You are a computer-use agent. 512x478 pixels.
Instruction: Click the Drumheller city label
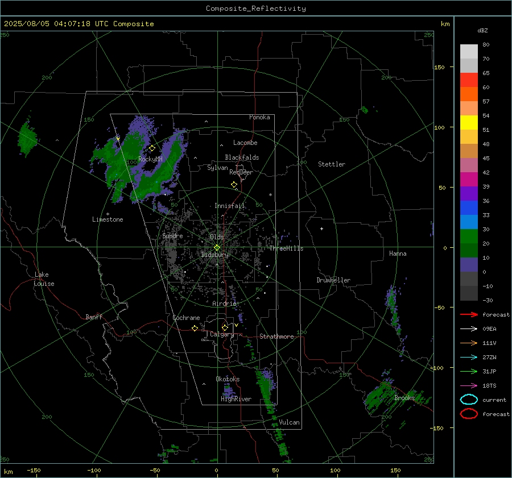click(x=333, y=280)
